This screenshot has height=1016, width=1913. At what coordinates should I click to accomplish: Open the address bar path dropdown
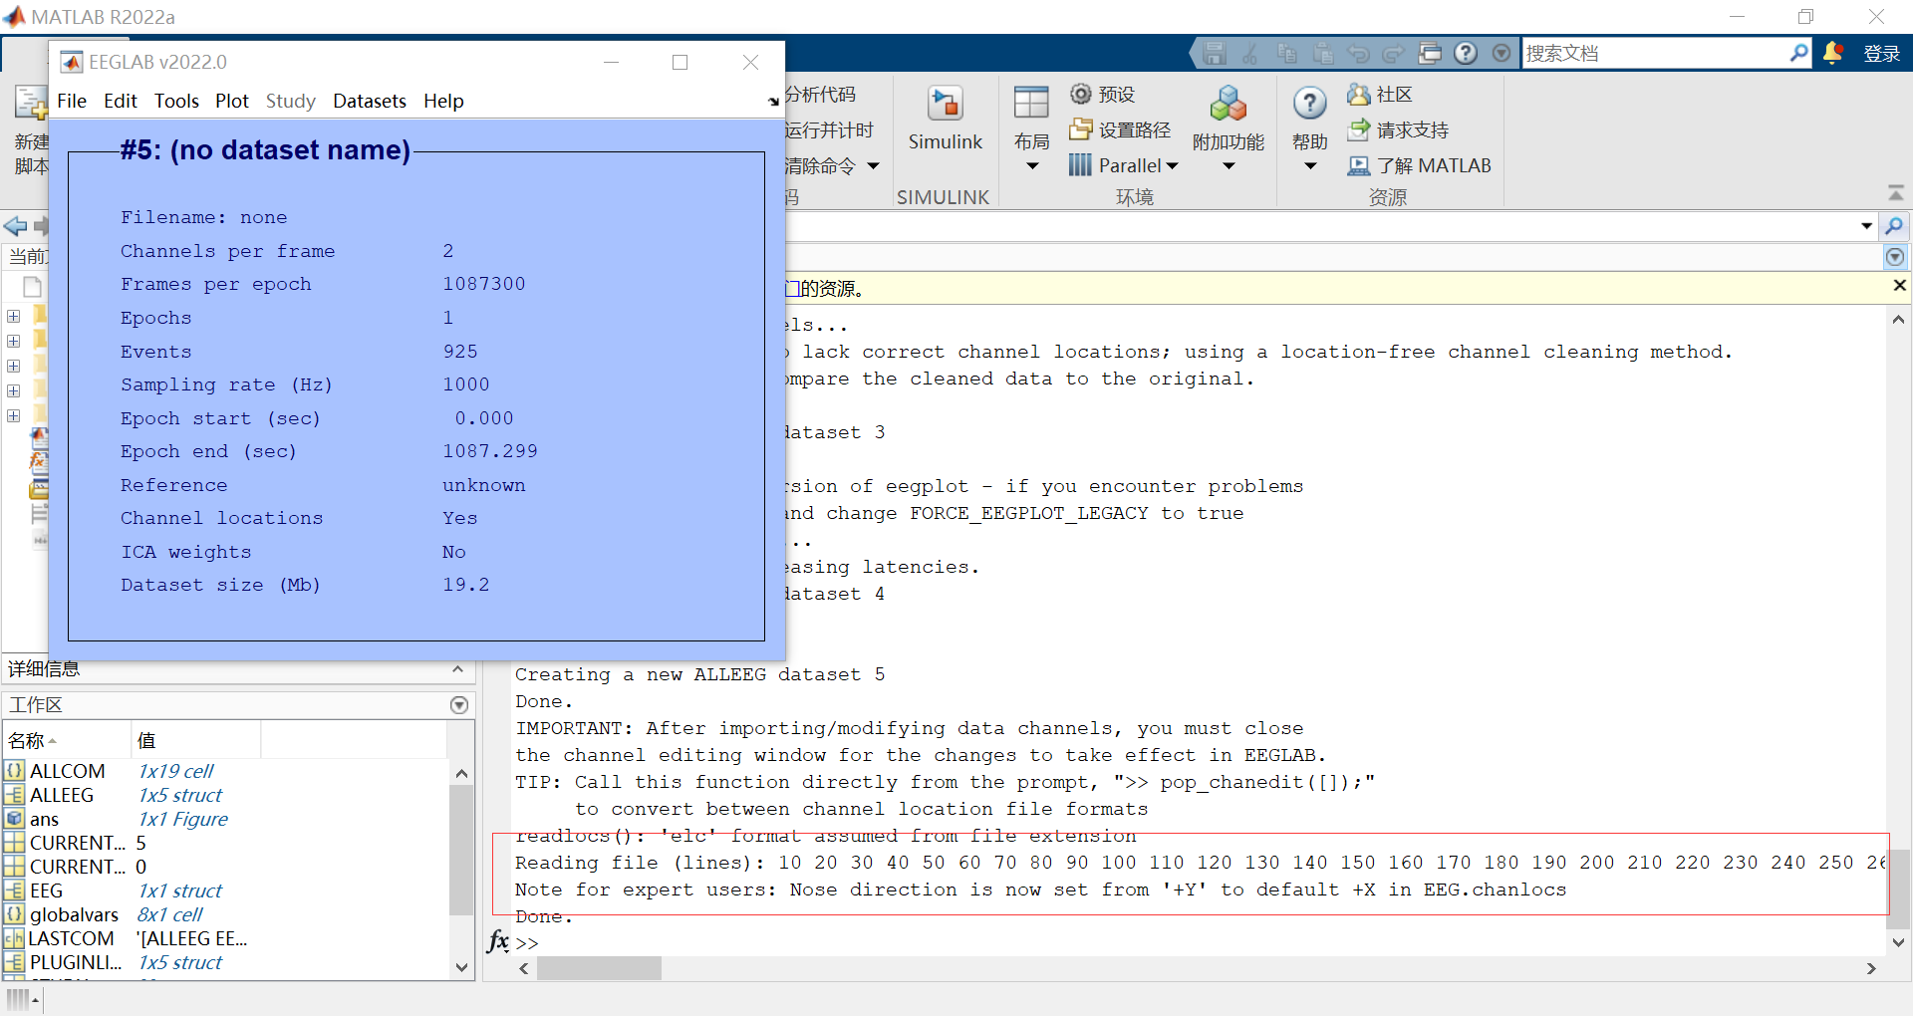click(x=1866, y=226)
